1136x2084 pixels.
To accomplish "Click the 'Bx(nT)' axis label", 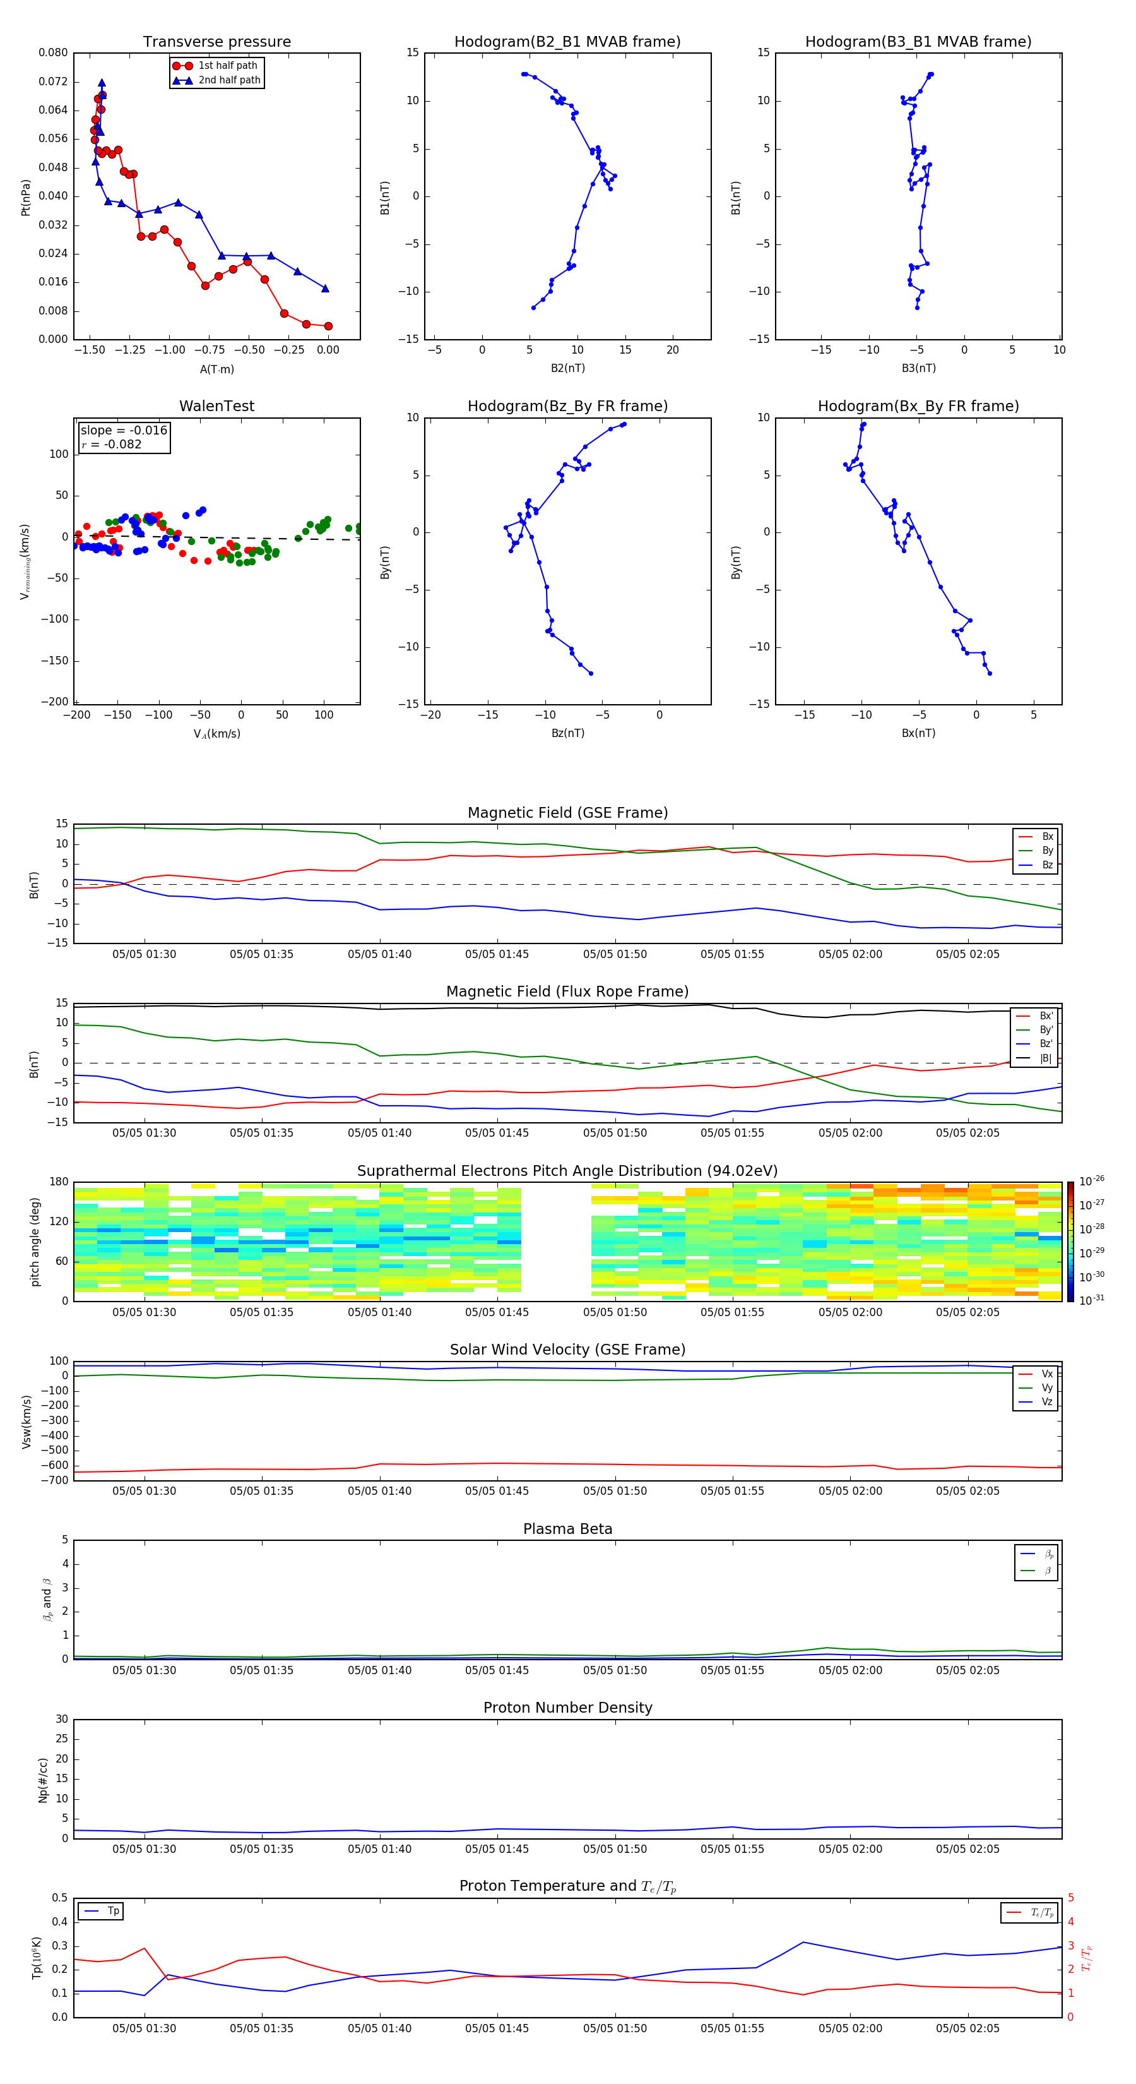I will click(x=918, y=733).
